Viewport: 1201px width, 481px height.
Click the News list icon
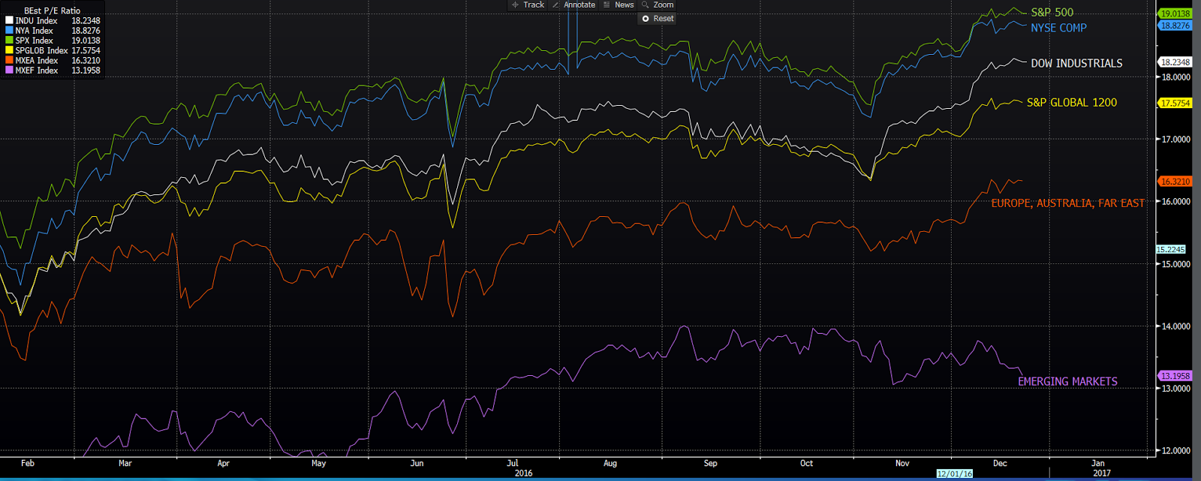point(607,5)
